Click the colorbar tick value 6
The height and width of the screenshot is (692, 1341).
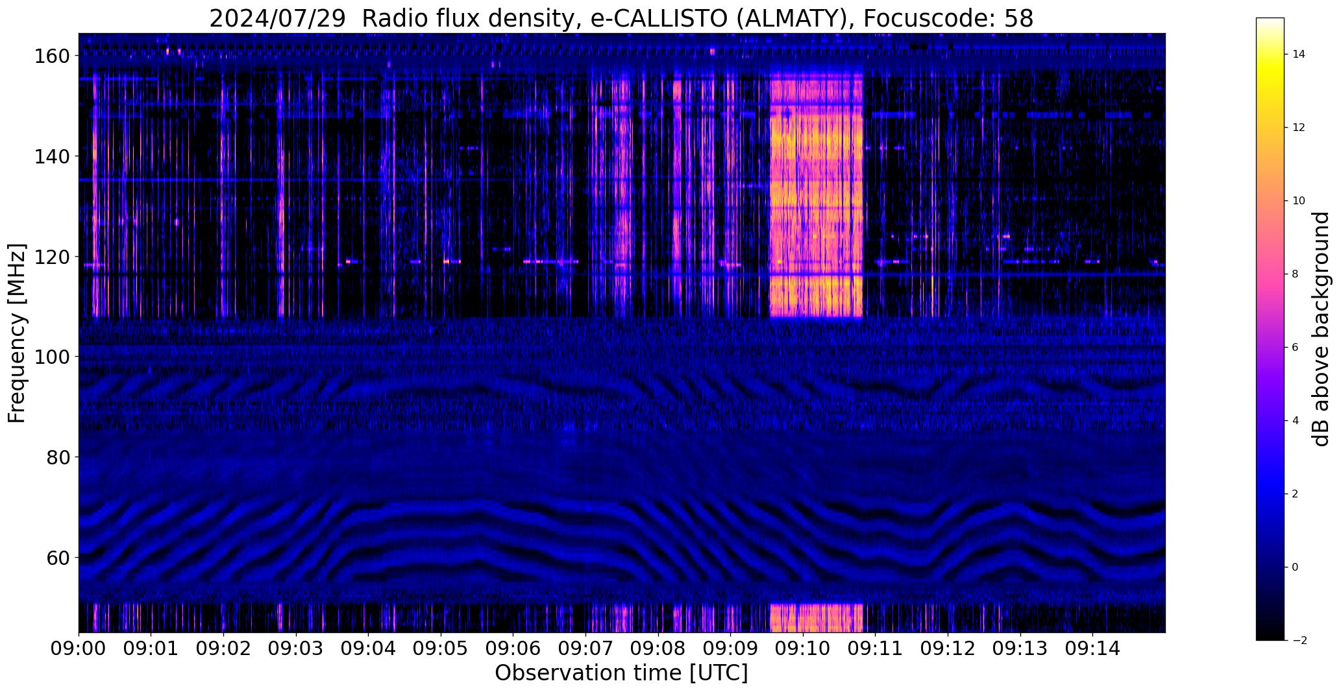click(1295, 348)
